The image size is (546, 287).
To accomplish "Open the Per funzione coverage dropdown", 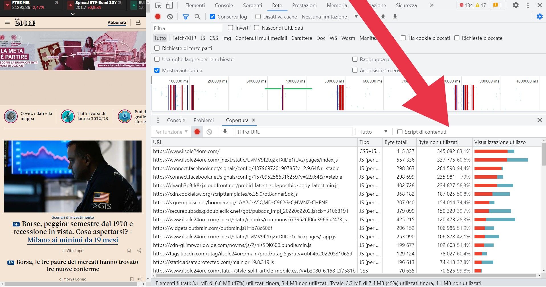I will [x=171, y=132].
